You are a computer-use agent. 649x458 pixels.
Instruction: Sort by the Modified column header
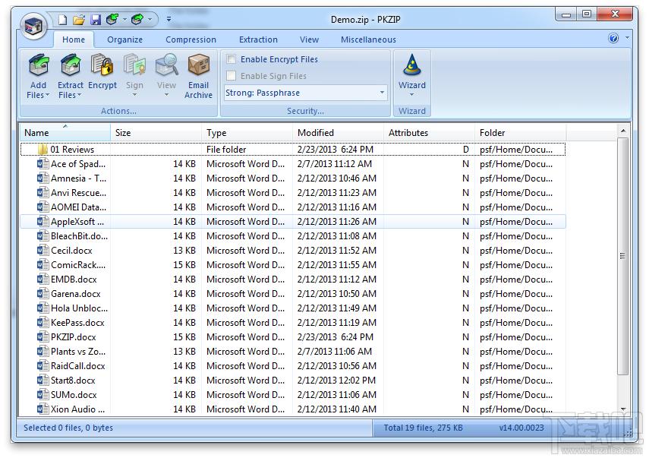pos(338,132)
